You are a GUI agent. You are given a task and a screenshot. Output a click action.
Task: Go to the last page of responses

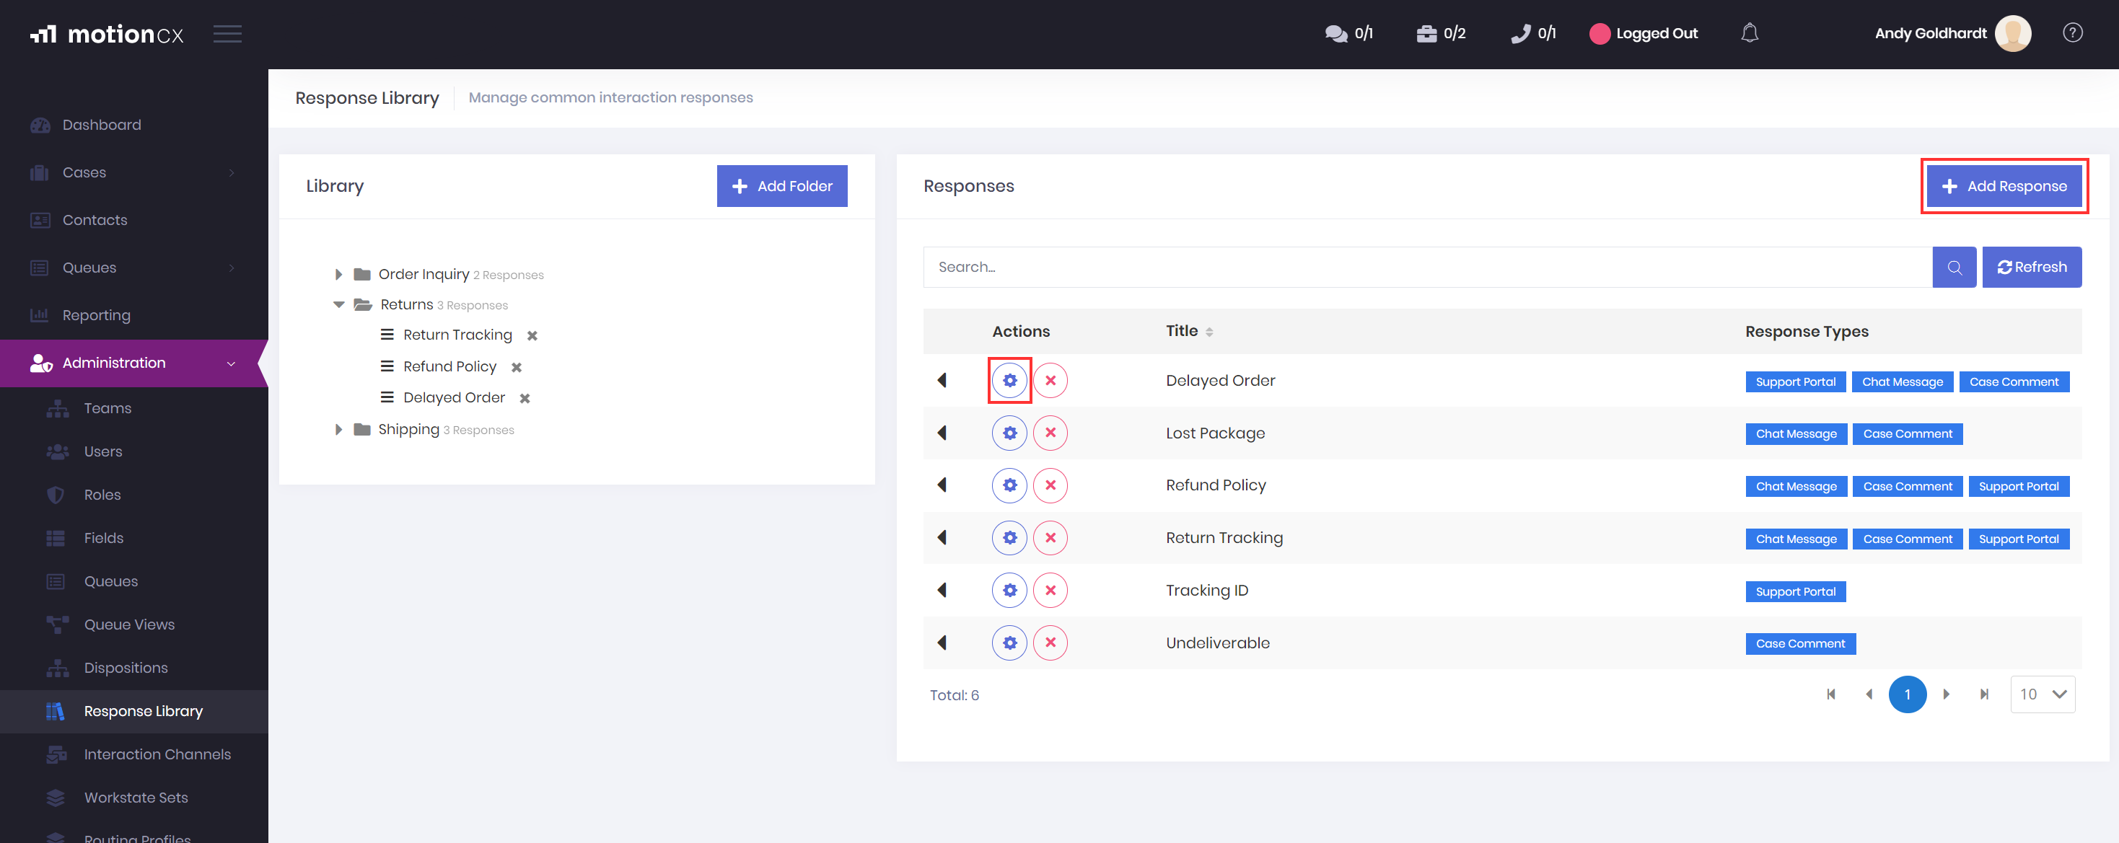coord(1984,695)
